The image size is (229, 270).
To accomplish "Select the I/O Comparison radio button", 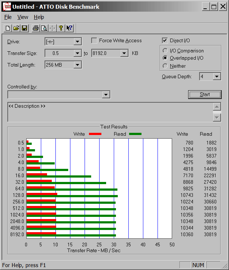I will [x=165, y=51].
